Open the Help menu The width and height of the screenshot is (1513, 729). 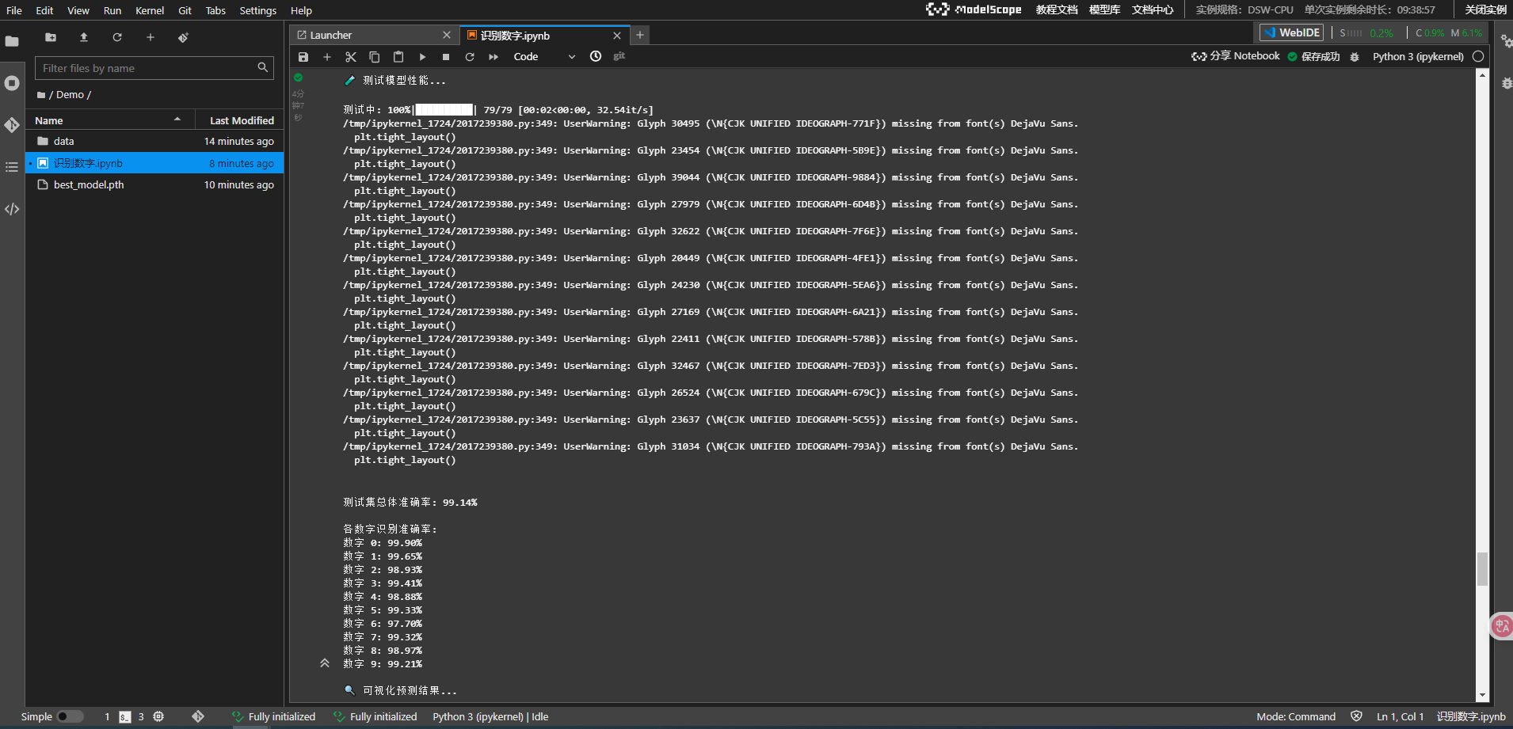tap(301, 10)
